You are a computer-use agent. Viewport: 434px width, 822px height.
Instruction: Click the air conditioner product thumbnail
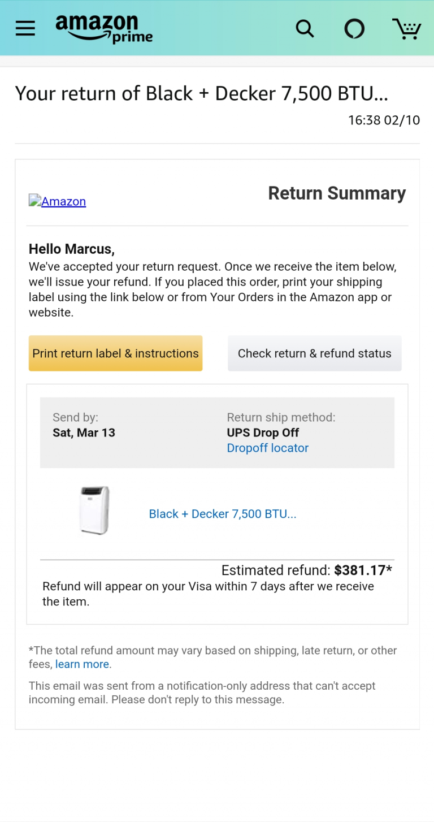coord(94,510)
